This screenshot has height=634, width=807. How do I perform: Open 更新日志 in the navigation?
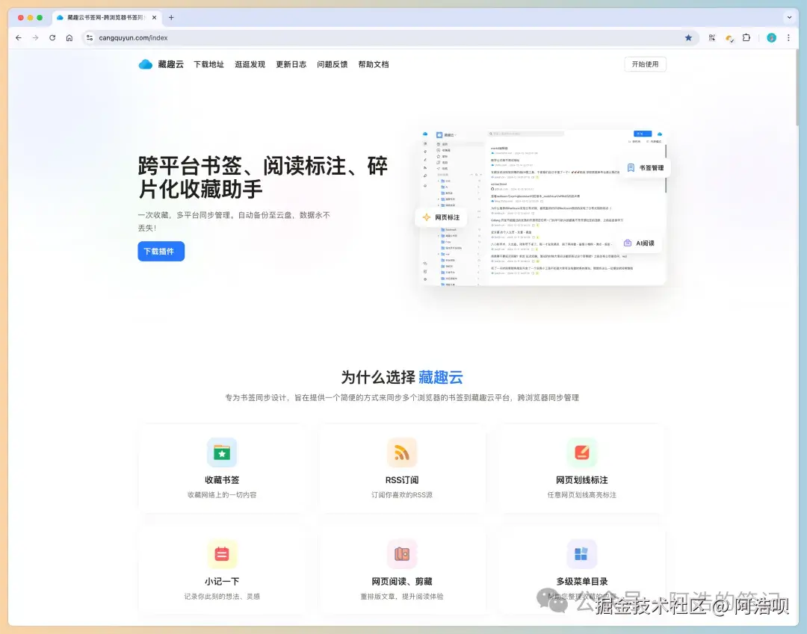click(291, 64)
